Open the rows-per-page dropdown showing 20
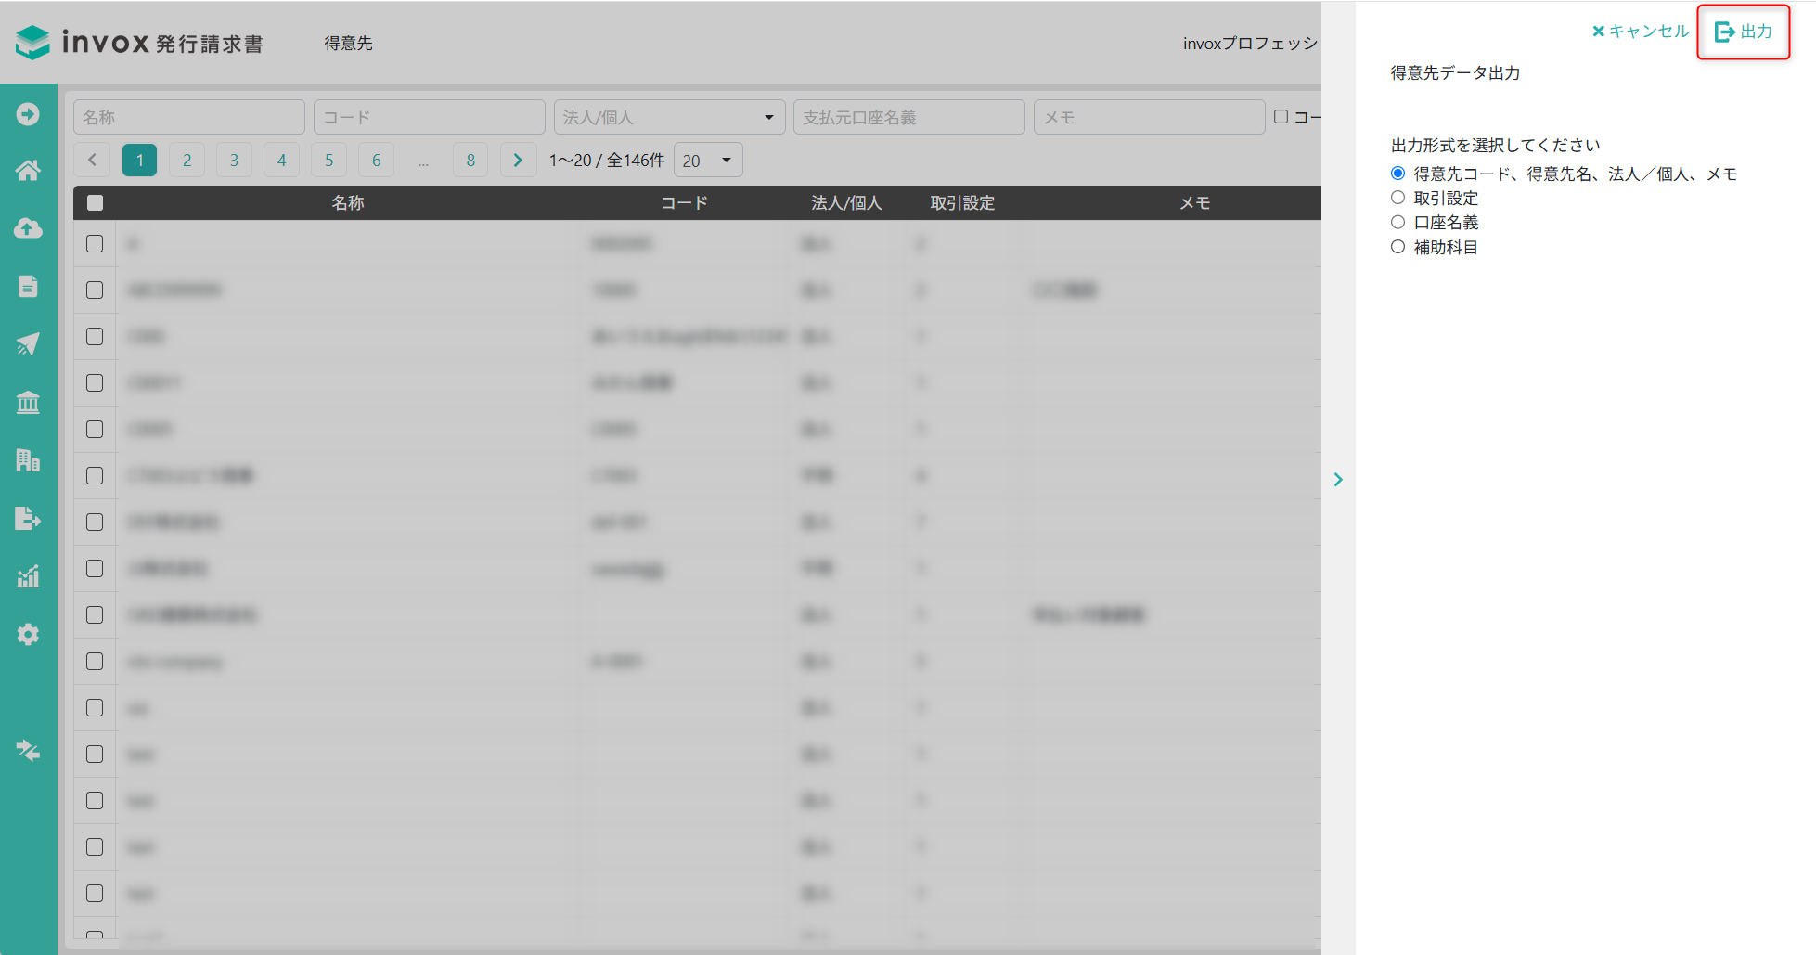Image resolution: width=1816 pixels, height=955 pixels. tap(707, 161)
